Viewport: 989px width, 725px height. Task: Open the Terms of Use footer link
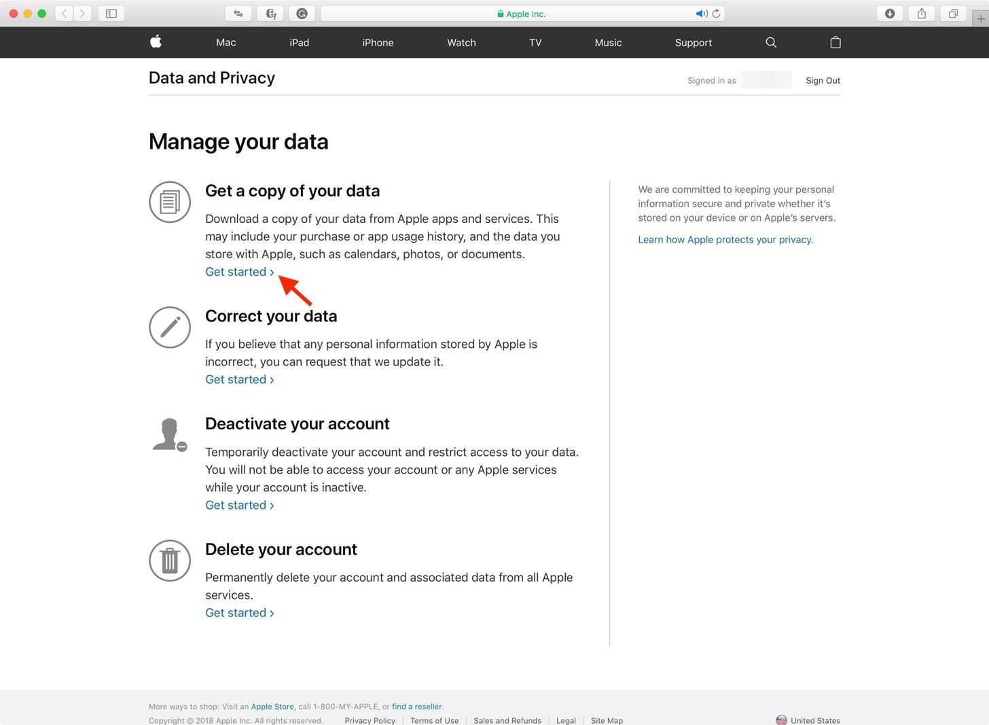(434, 720)
